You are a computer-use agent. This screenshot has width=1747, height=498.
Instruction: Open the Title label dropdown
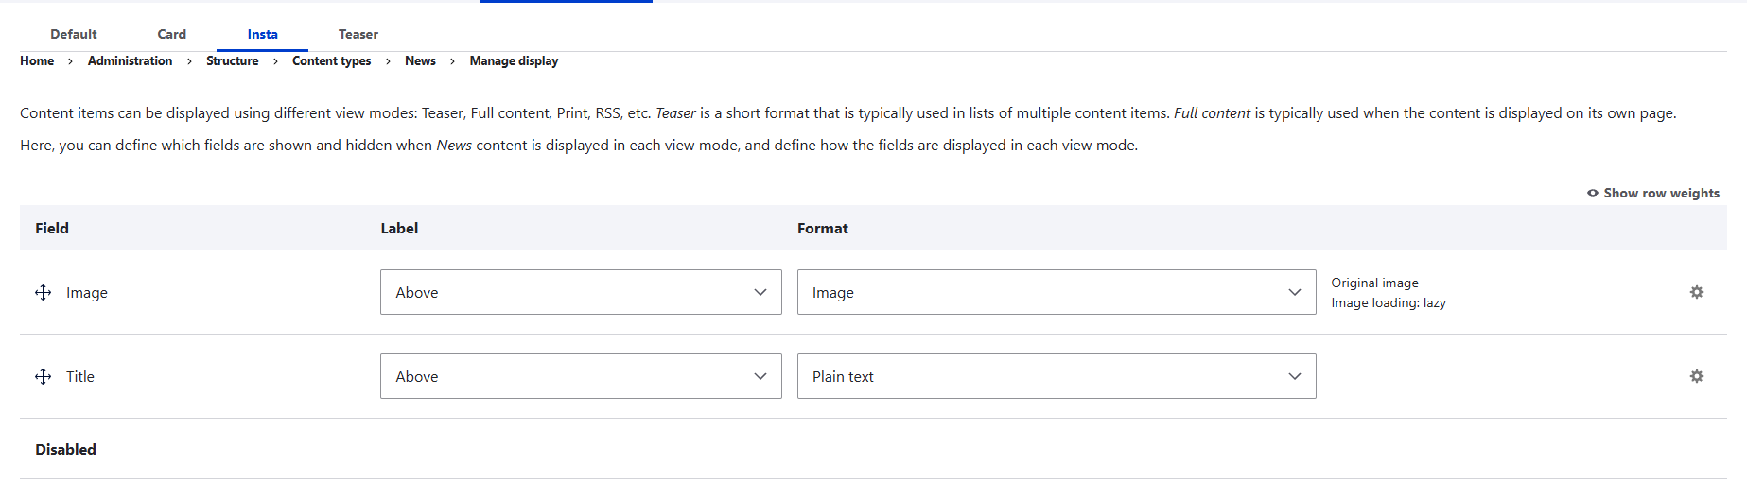(581, 376)
